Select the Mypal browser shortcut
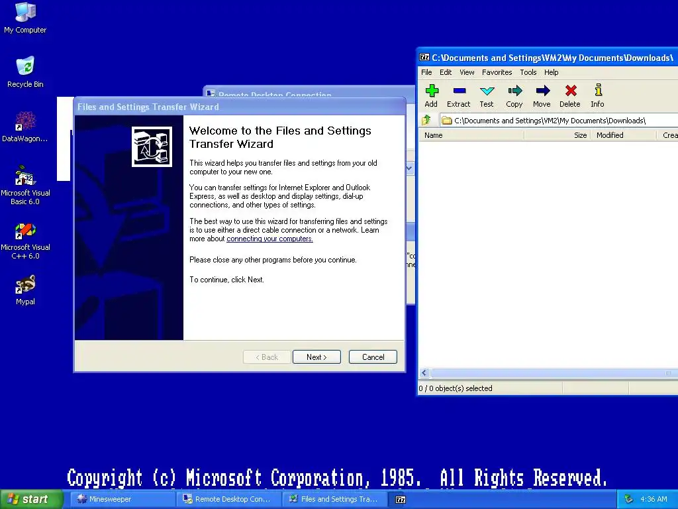 [25, 290]
